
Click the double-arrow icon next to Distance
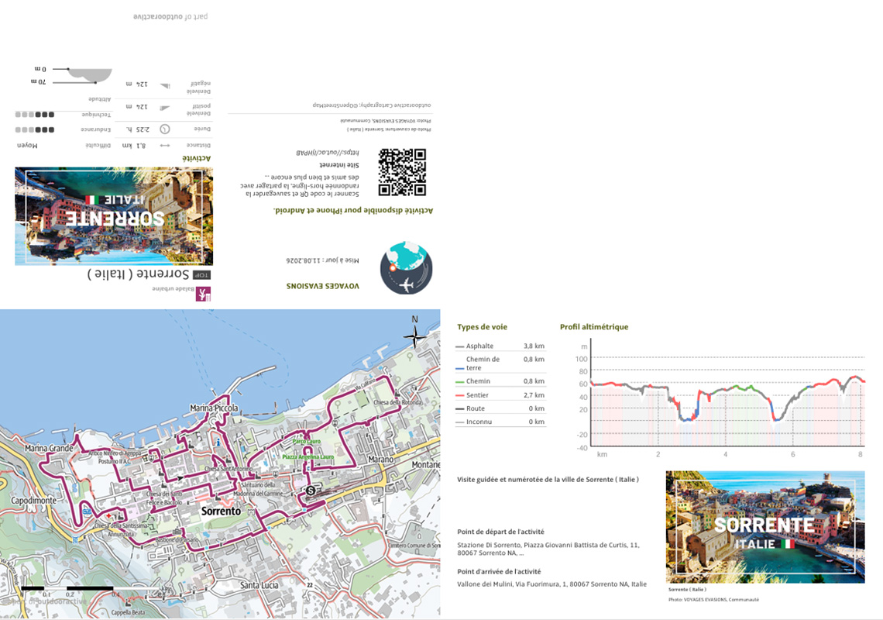164,146
